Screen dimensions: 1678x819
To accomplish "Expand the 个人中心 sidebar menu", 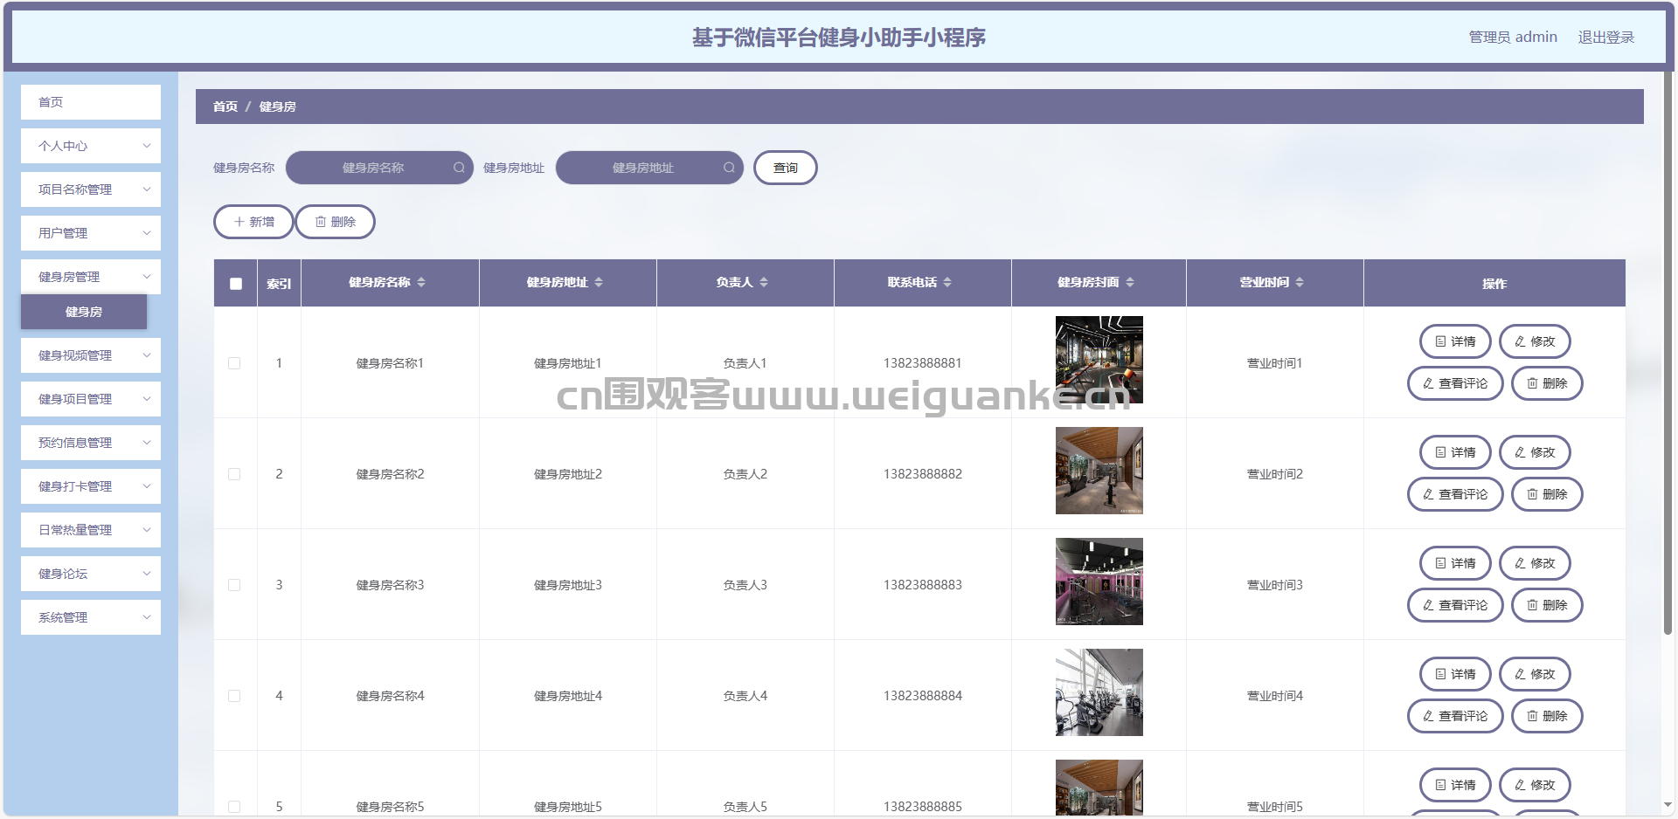I will click(91, 146).
